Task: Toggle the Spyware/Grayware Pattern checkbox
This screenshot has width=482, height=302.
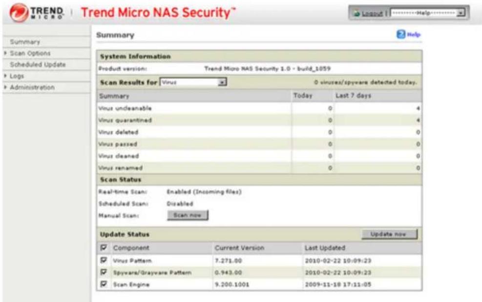Action: [104, 272]
